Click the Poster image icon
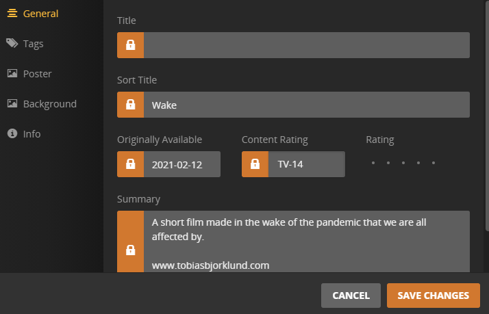 [12, 73]
